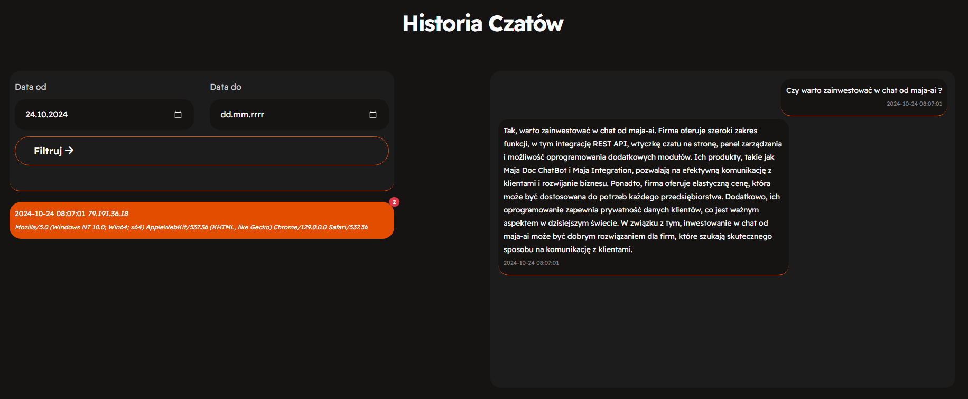
Task: Click the timestamp in the user question bubble
Action: click(914, 104)
